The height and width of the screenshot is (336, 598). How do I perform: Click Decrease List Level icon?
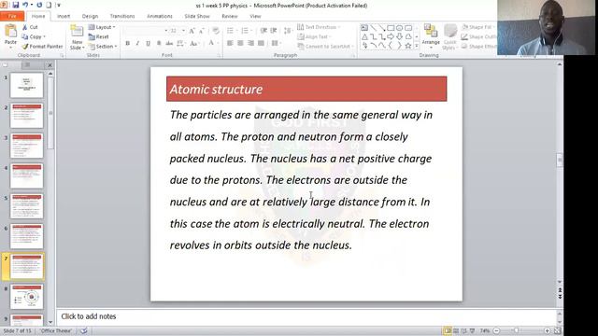[263, 31]
